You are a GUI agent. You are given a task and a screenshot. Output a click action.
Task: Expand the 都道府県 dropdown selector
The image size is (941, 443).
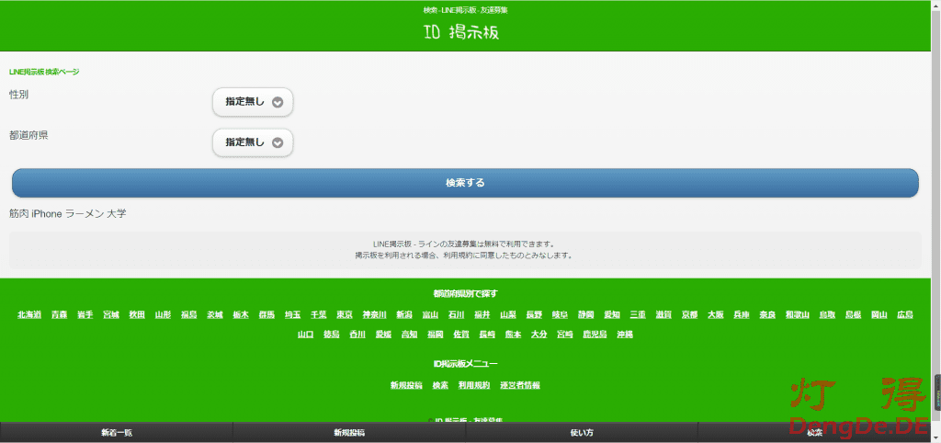point(277,142)
